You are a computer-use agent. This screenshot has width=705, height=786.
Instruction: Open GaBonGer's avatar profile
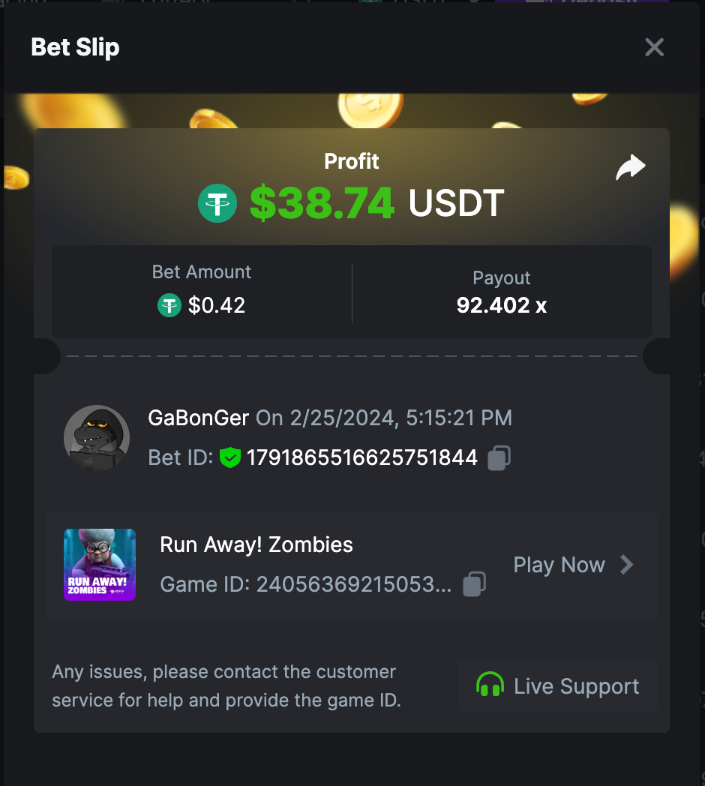[x=97, y=437]
